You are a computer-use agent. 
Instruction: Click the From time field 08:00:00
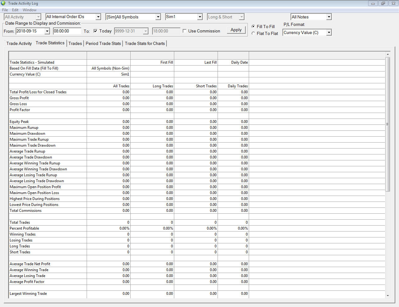[x=67, y=31]
